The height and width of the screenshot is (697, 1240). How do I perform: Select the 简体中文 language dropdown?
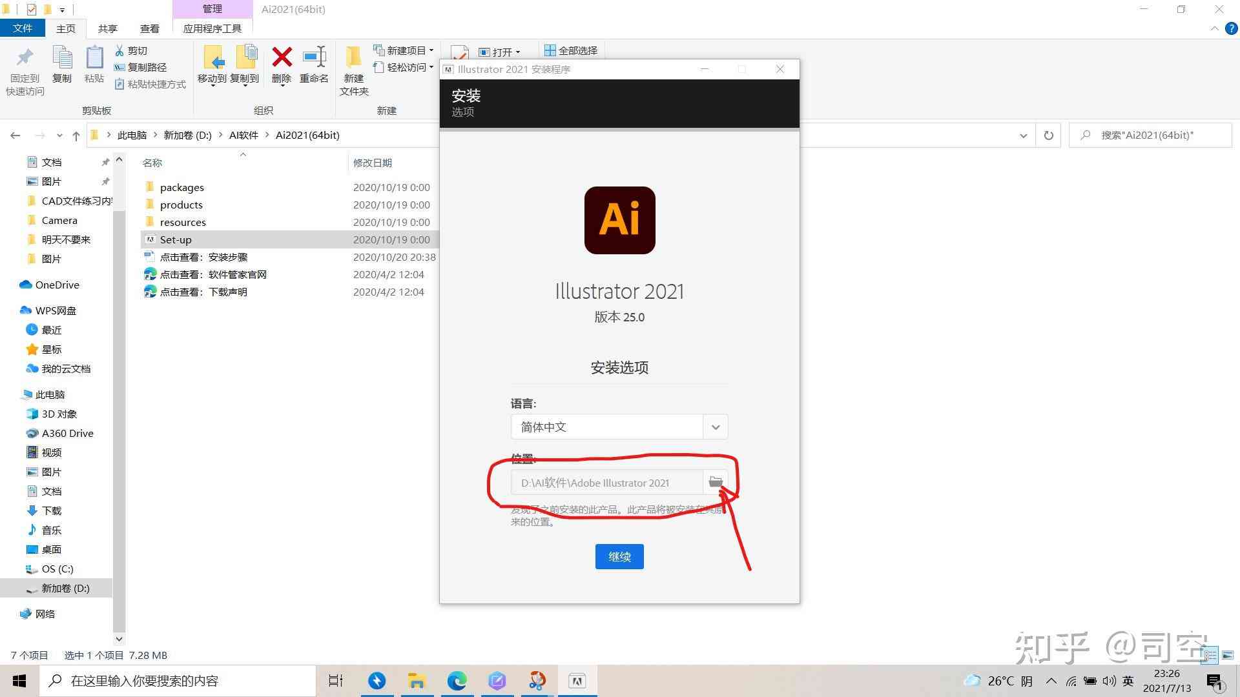pos(619,427)
